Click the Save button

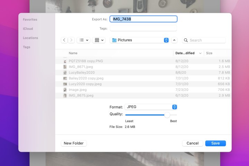[x=215, y=143]
